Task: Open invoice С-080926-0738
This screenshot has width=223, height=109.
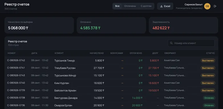Action: coord(16,98)
